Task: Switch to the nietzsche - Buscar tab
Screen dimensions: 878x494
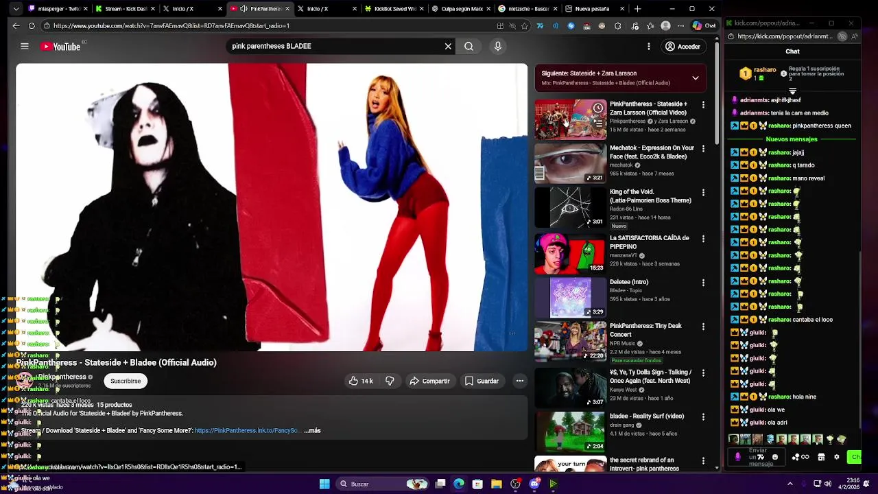Action: (x=527, y=9)
